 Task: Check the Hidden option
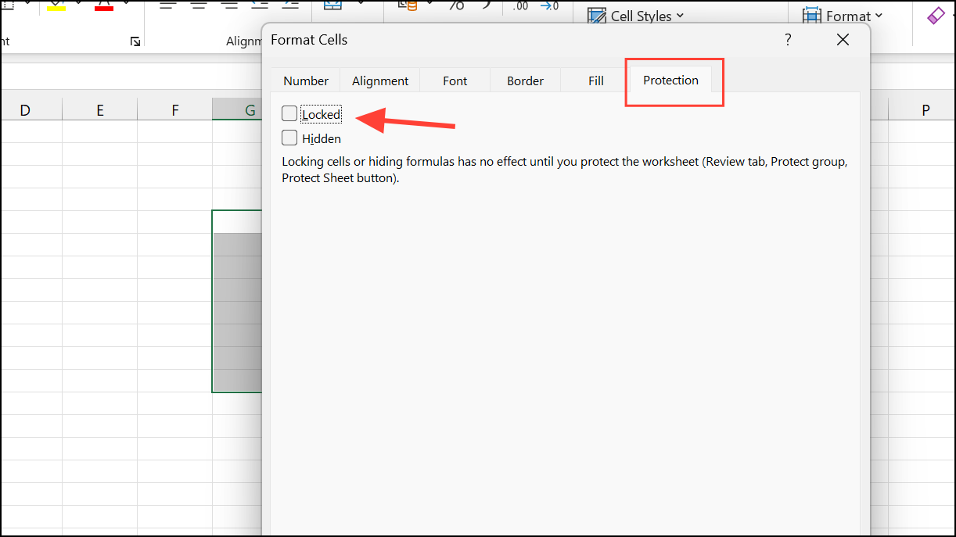[x=289, y=138]
